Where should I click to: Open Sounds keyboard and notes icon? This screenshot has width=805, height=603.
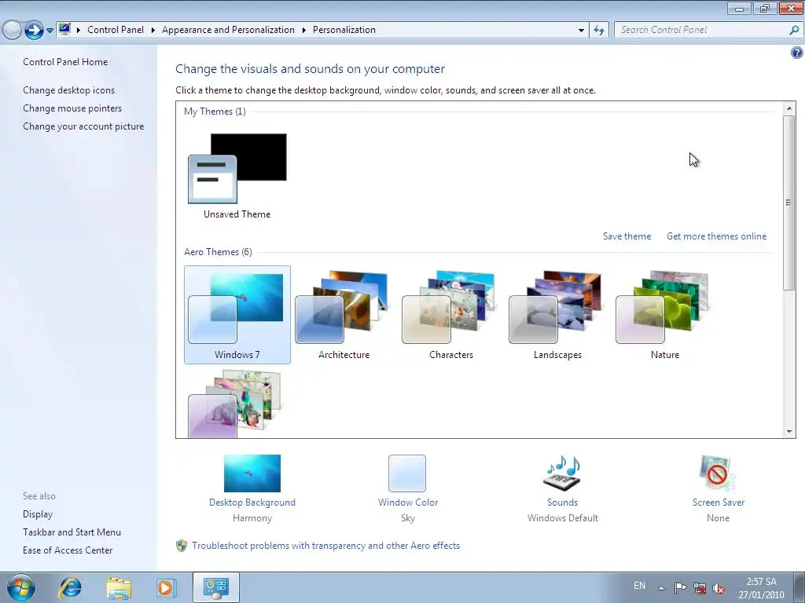pyautogui.click(x=562, y=473)
